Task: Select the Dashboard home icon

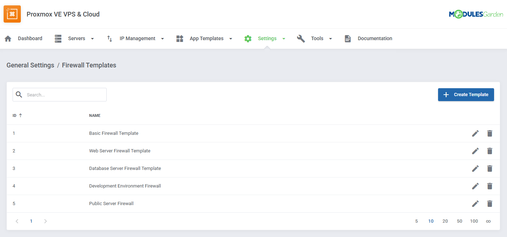Action: (x=8, y=38)
